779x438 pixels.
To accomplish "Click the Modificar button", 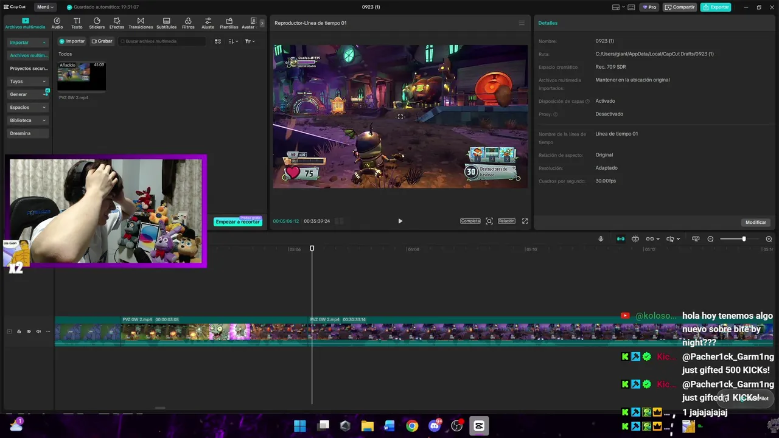I will click(756, 223).
